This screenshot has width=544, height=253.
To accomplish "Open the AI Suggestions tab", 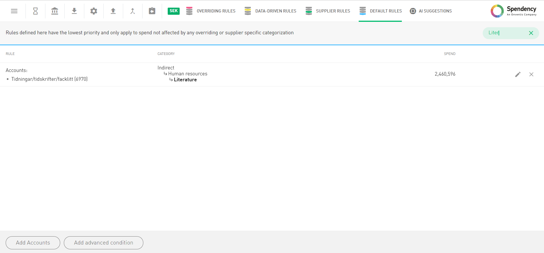I will 431,11.
